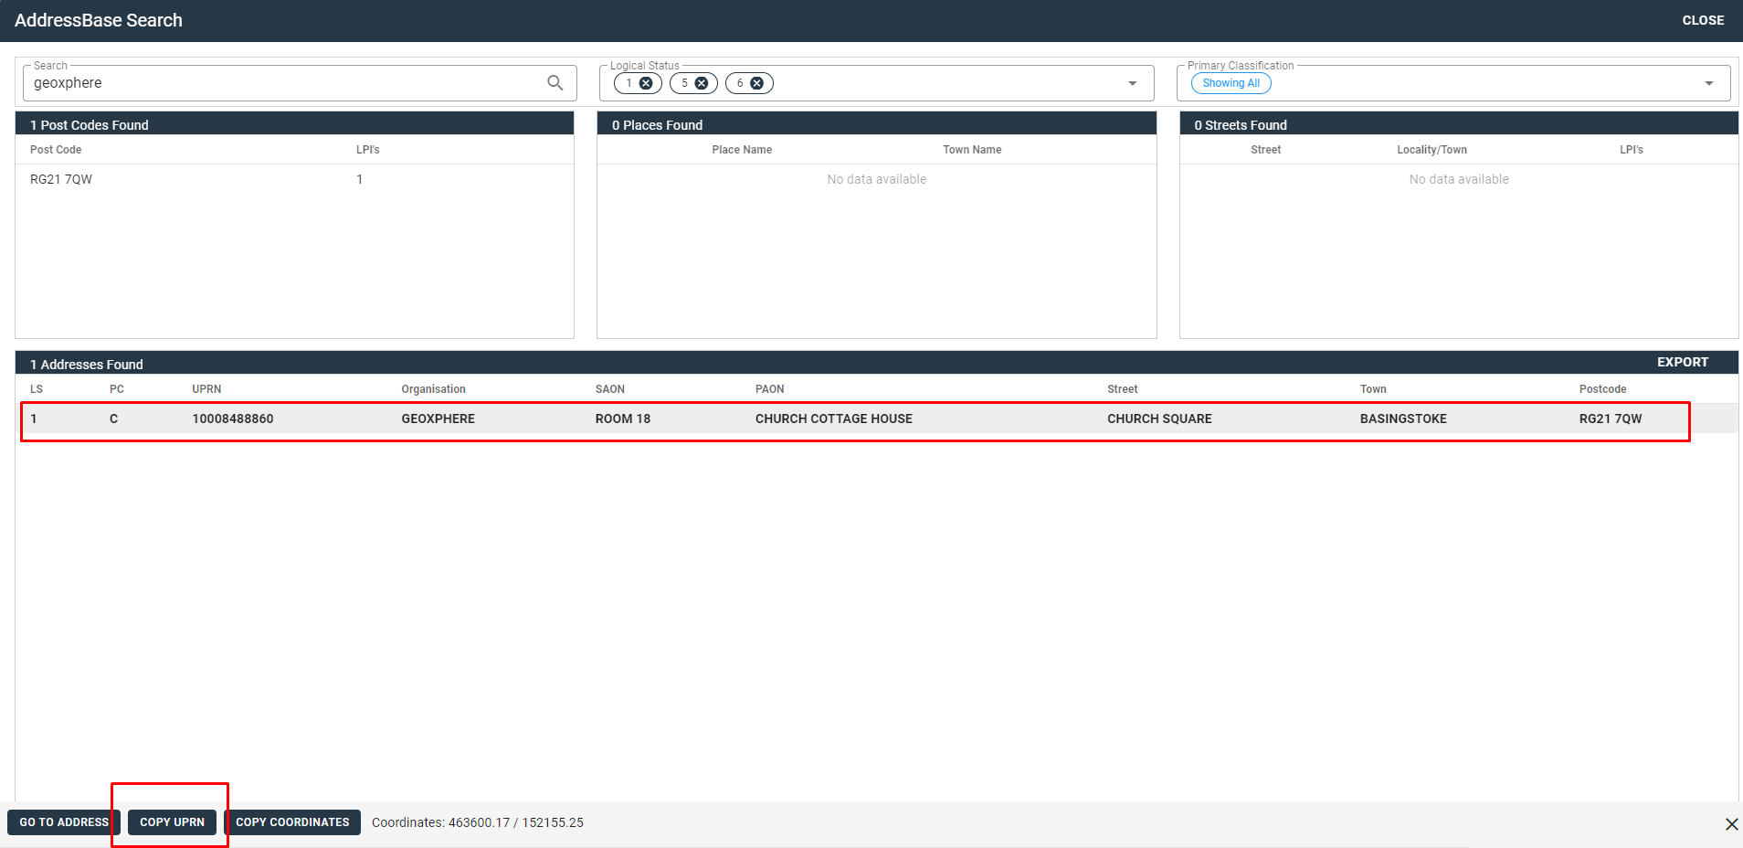Click COPY UPRN button
The height and width of the screenshot is (848, 1743).
(x=172, y=822)
